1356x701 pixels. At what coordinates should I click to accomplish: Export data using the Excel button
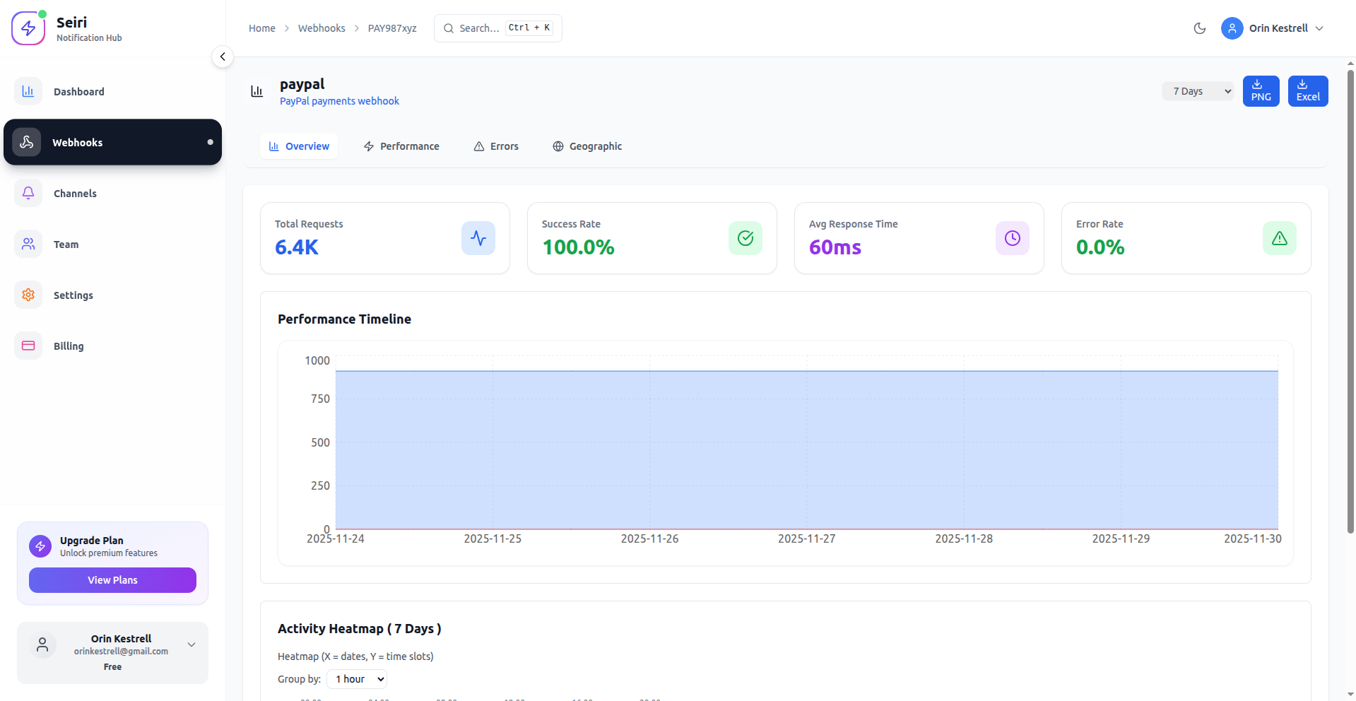pos(1307,90)
